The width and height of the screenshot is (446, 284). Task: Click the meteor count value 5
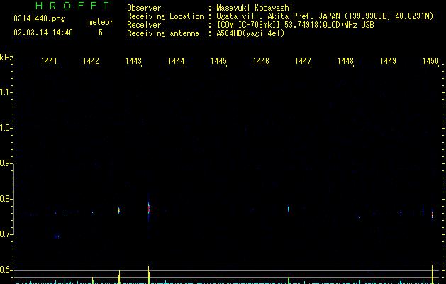coord(101,33)
